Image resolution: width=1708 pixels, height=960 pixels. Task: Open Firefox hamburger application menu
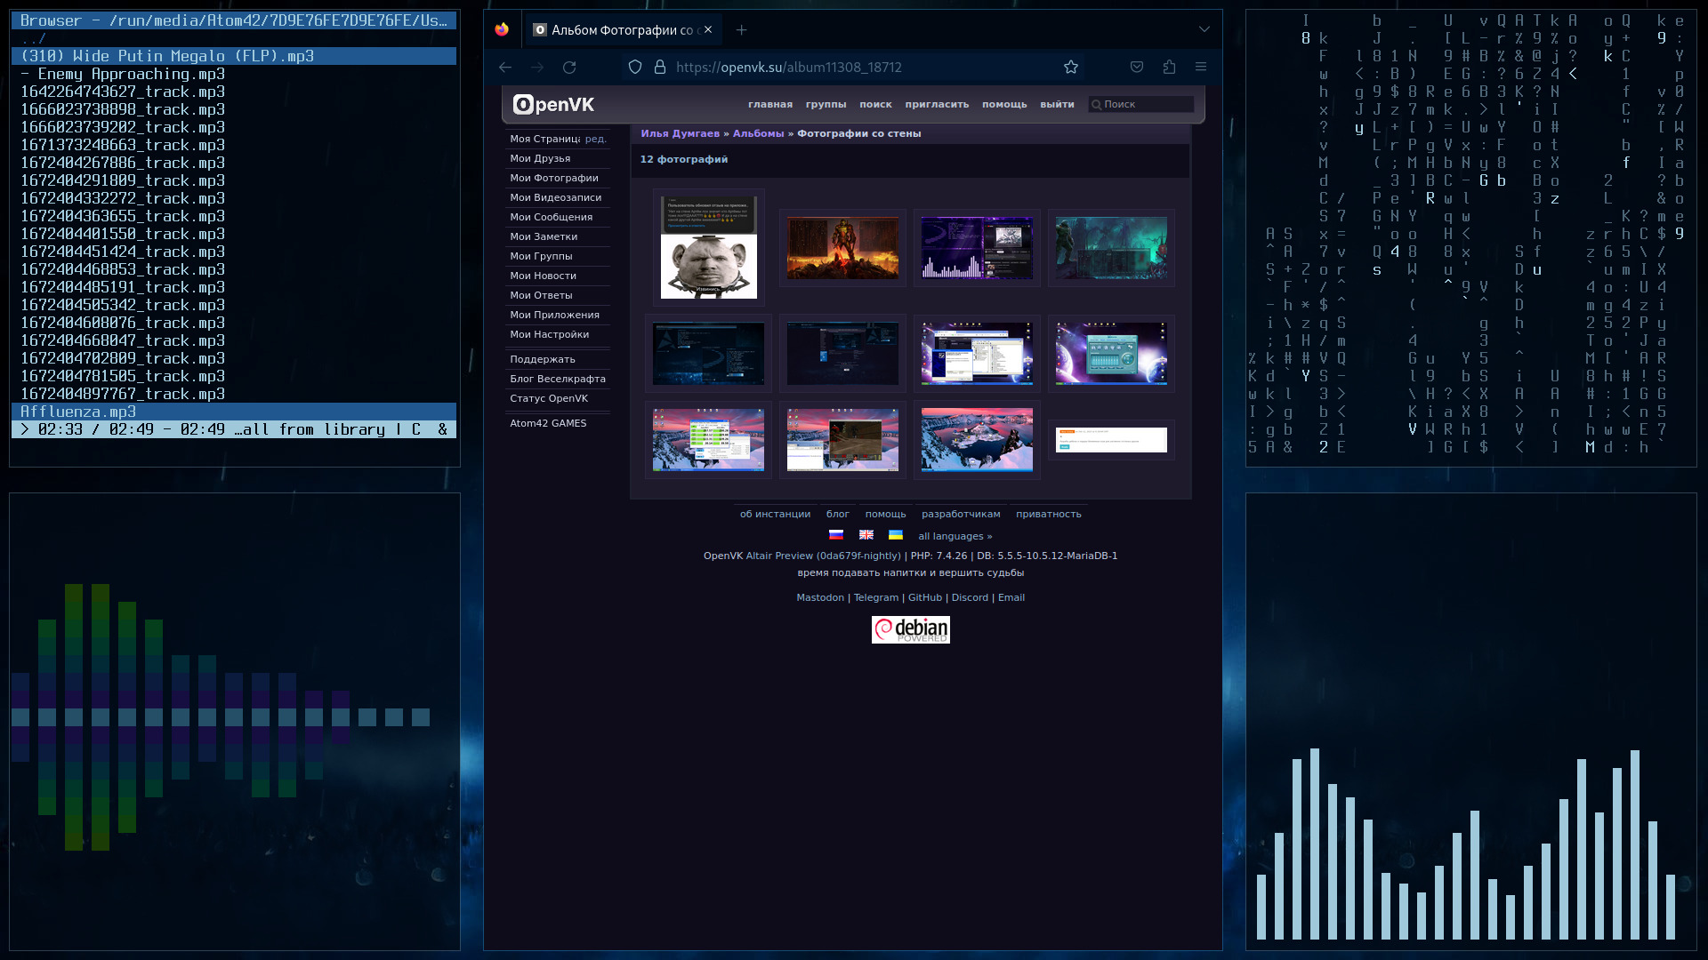(x=1201, y=68)
